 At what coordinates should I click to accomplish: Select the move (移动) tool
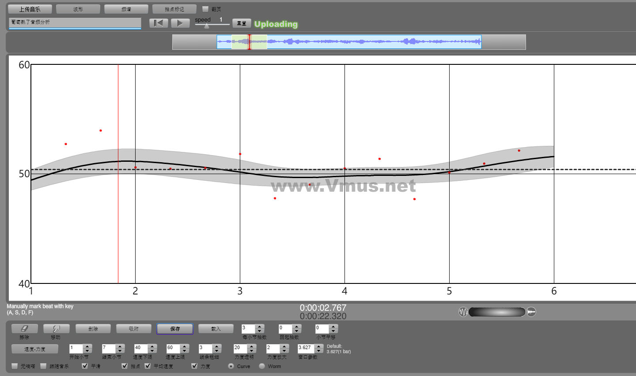pos(56,329)
